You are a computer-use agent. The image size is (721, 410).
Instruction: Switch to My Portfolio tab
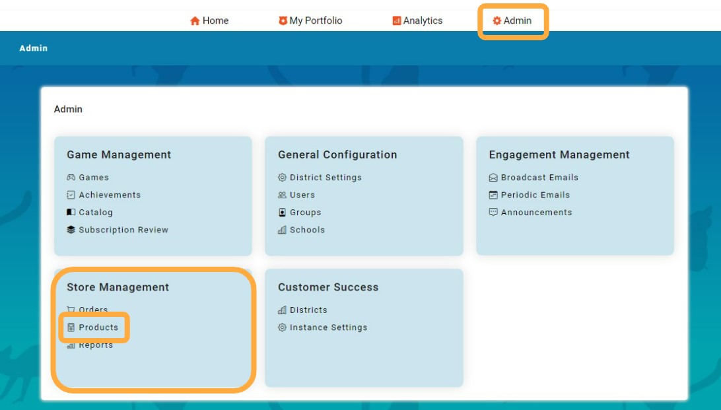(x=310, y=20)
